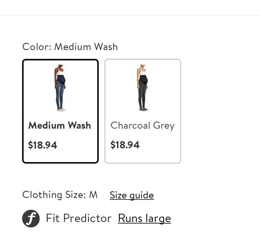This screenshot has width=260, height=234.
Task: Click the black sneakers on Charcoal Grey model
Action: coord(144,110)
